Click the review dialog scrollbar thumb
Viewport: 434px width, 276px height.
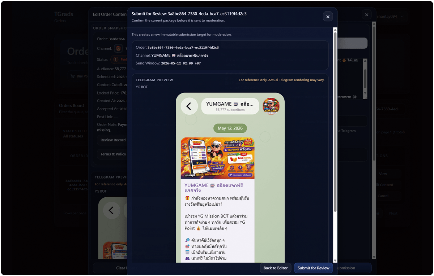(335, 122)
